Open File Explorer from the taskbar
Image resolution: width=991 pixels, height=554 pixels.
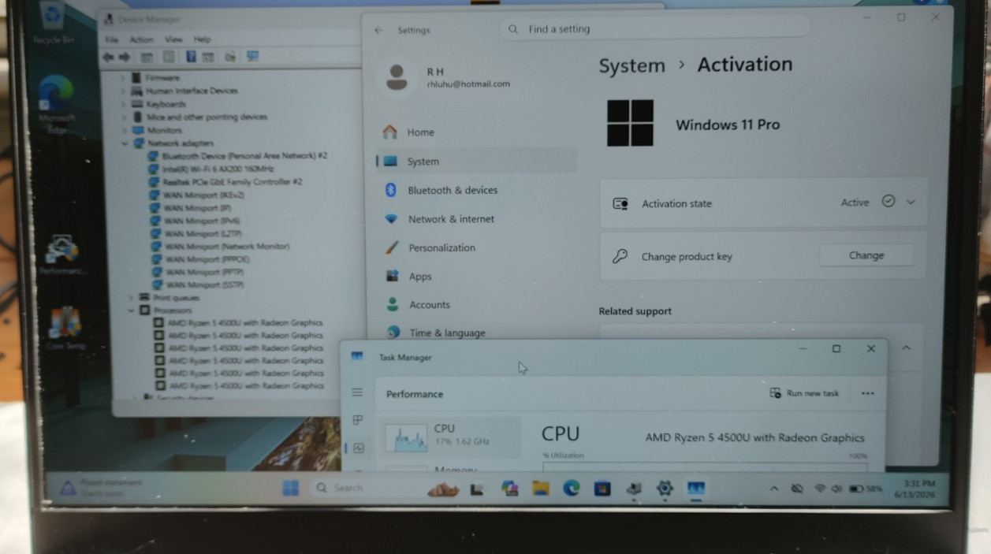[x=540, y=489]
